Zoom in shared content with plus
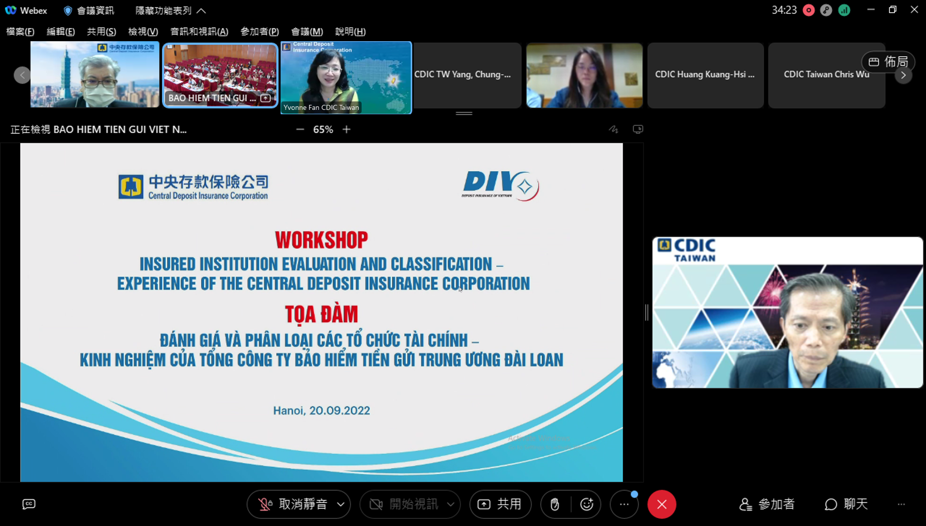 (346, 129)
